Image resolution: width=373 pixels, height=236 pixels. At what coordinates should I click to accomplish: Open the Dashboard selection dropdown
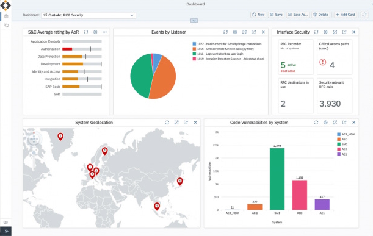89,15
